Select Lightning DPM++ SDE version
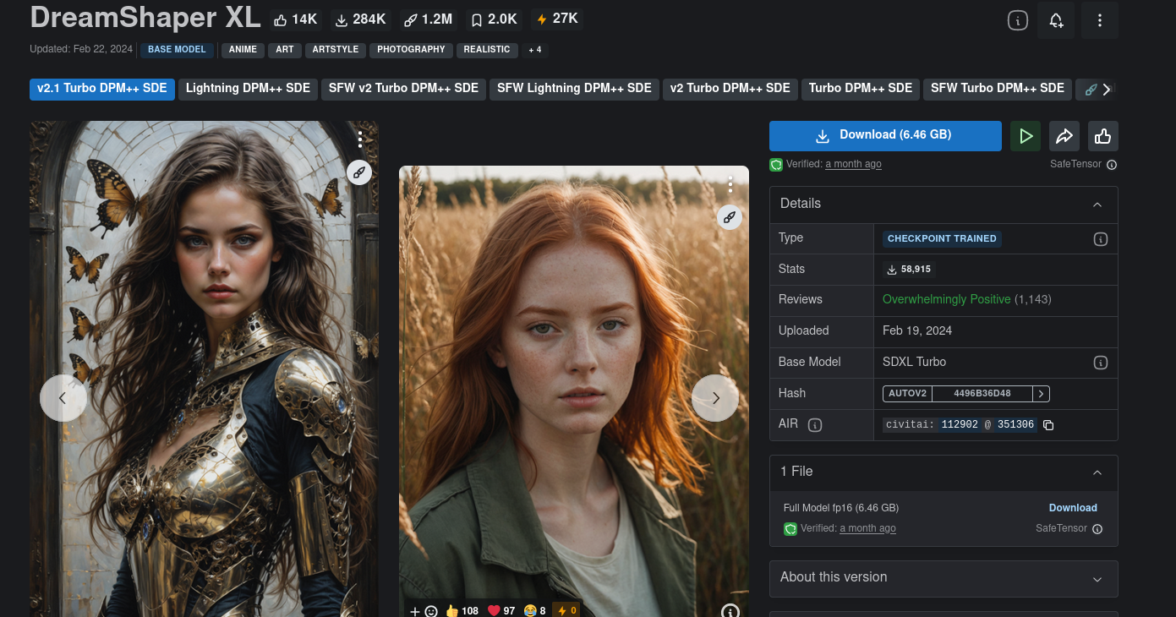The height and width of the screenshot is (617, 1176). 248,89
